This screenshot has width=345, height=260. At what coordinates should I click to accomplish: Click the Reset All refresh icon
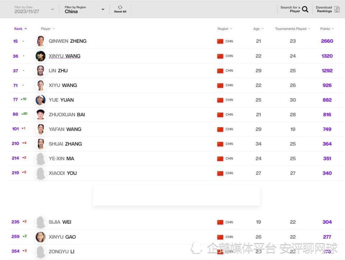120,7
